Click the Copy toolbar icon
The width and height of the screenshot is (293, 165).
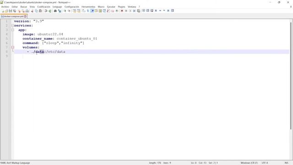(36, 11)
